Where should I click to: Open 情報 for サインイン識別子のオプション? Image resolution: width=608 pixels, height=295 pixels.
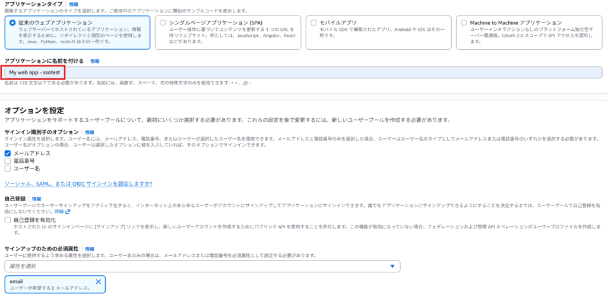pos(90,132)
